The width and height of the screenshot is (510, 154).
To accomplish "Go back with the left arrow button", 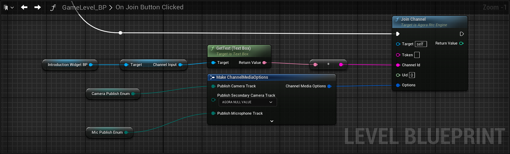I will pyautogui.click(x=24, y=7).
